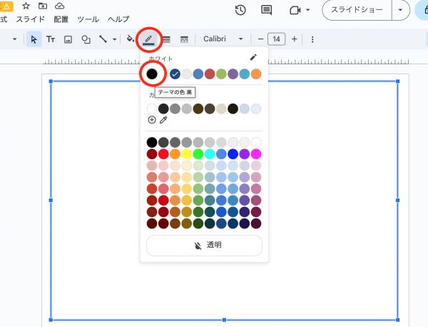Click the border color pencil icon
The height and width of the screenshot is (327, 428).
coord(148,39)
